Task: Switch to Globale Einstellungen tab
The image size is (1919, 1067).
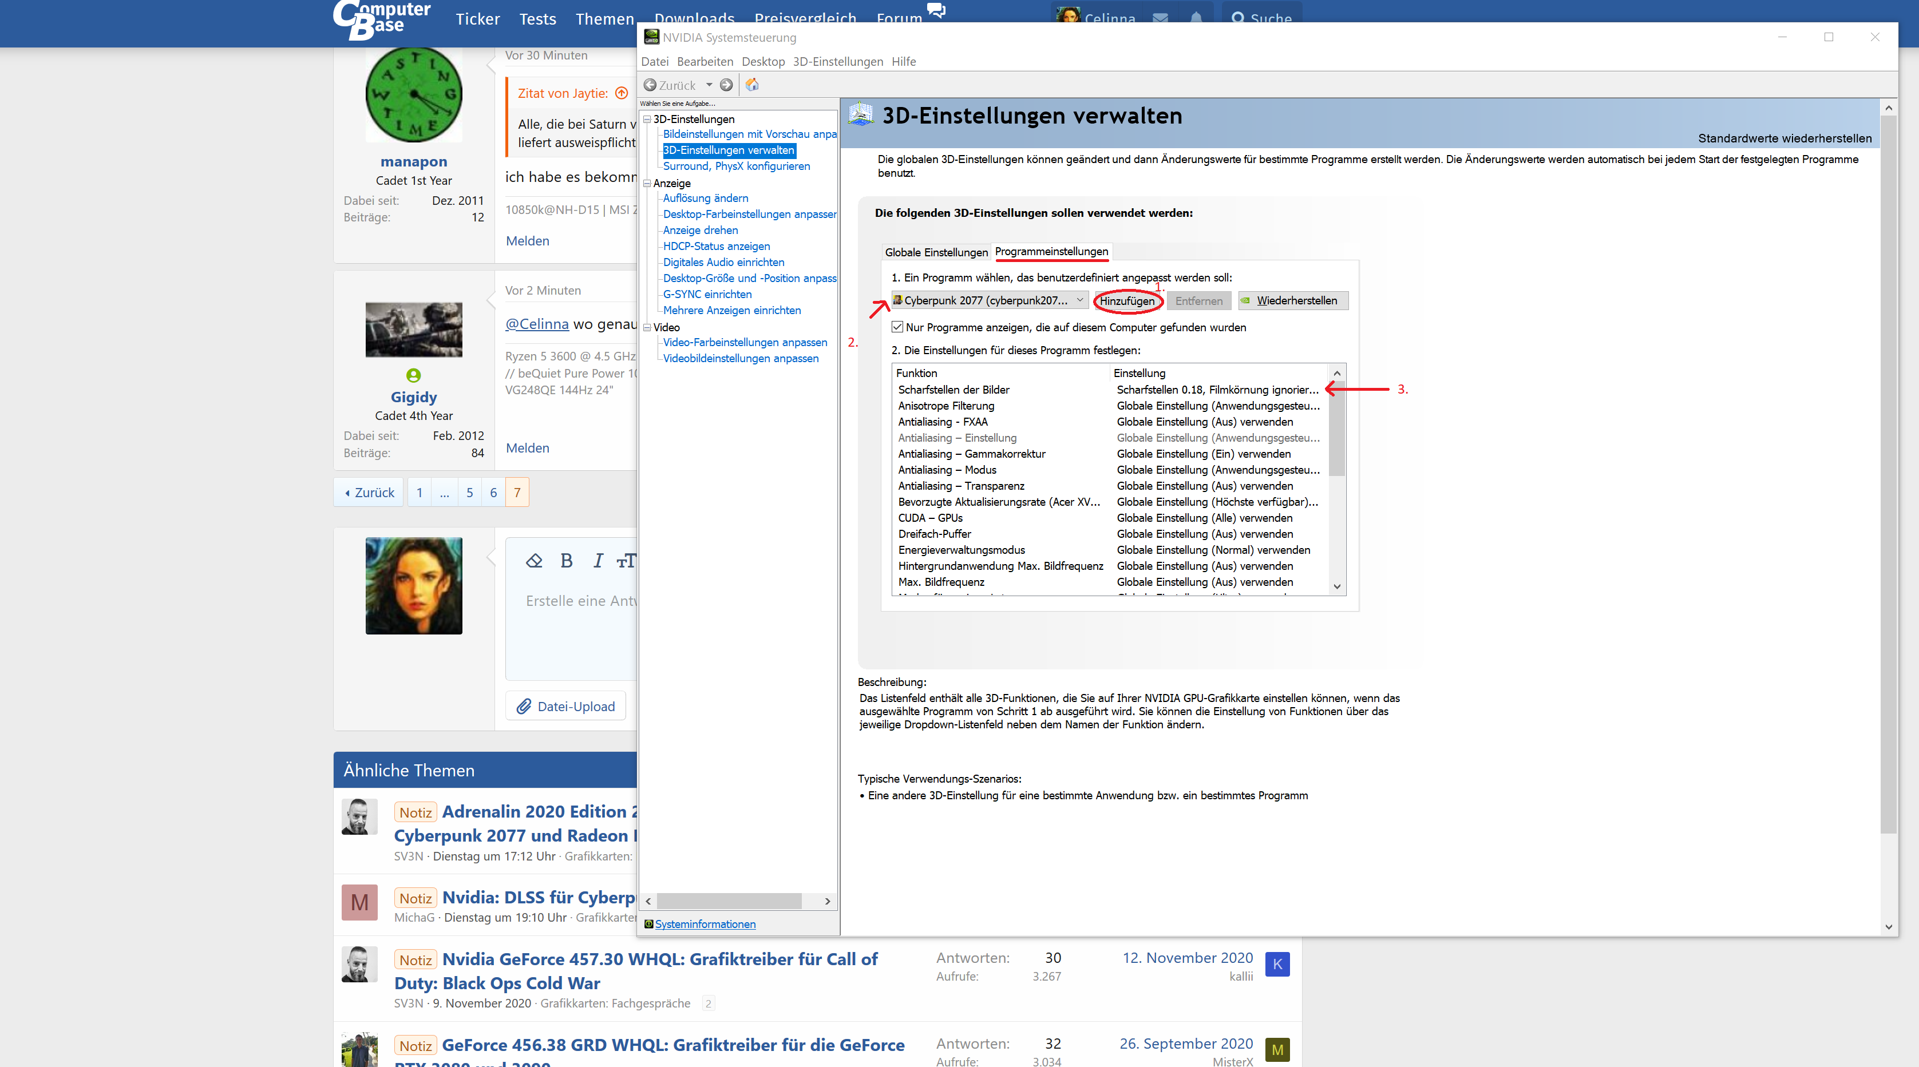Action: point(936,252)
